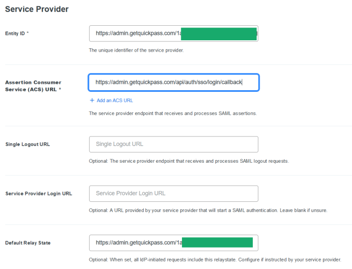The width and height of the screenshot is (352, 269).
Task: Click the Service Provider section heading
Action: (x=36, y=9)
